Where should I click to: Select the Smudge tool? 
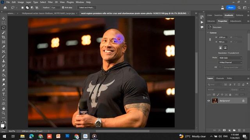tap(4, 80)
